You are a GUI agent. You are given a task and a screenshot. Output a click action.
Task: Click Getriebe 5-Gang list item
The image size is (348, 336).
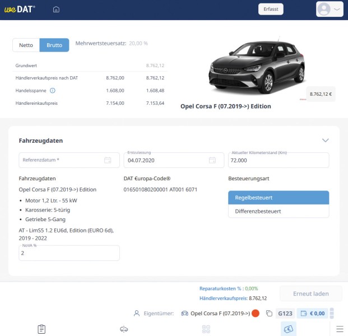click(45, 220)
